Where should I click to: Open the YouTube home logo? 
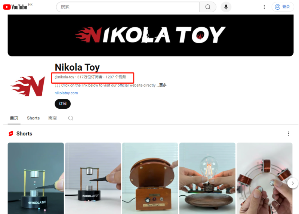(15, 7)
